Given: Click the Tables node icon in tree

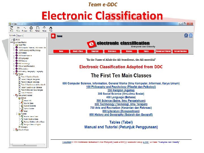Looking at the screenshot, I should pyautogui.click(x=17, y=74).
